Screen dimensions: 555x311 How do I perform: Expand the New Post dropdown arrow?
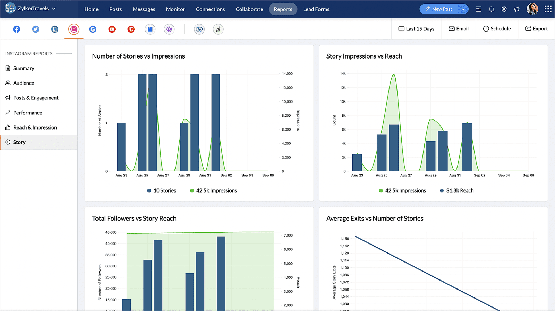click(463, 9)
